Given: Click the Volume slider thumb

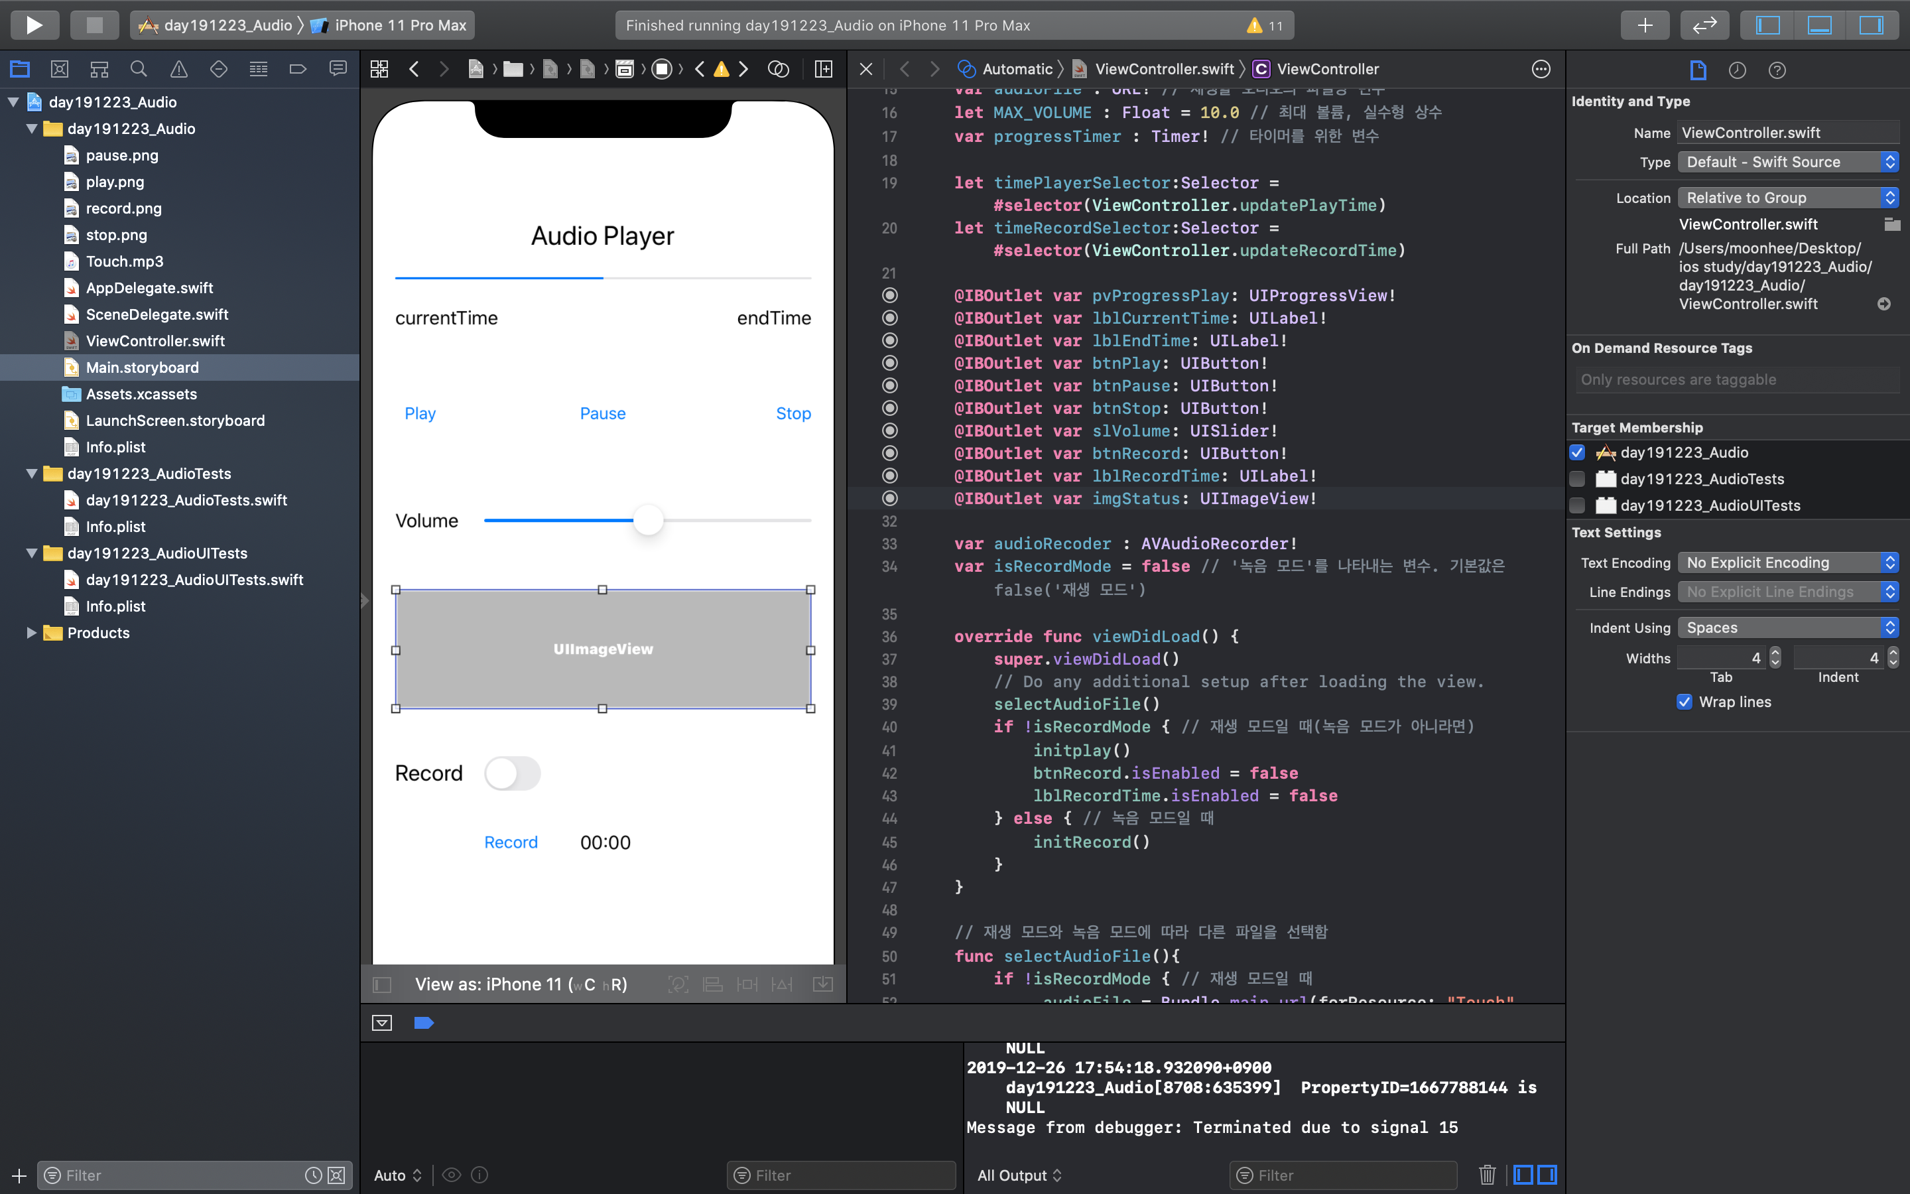Looking at the screenshot, I should click(x=648, y=521).
